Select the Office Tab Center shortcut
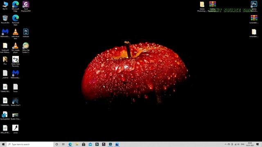The width and height of the screenshot is (262, 147). [x=26, y=48]
